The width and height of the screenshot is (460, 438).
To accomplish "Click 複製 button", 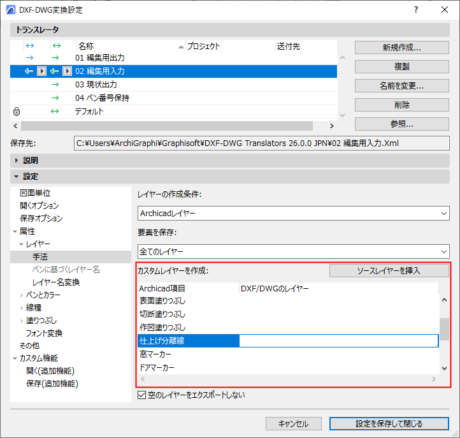I will click(401, 67).
